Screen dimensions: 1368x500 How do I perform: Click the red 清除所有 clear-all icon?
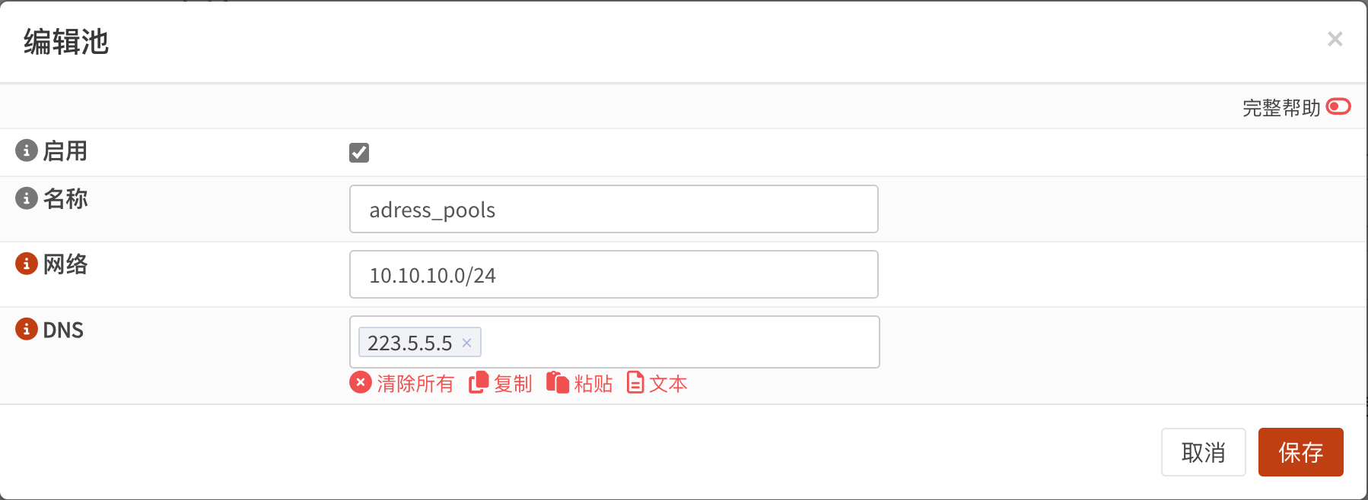[361, 383]
